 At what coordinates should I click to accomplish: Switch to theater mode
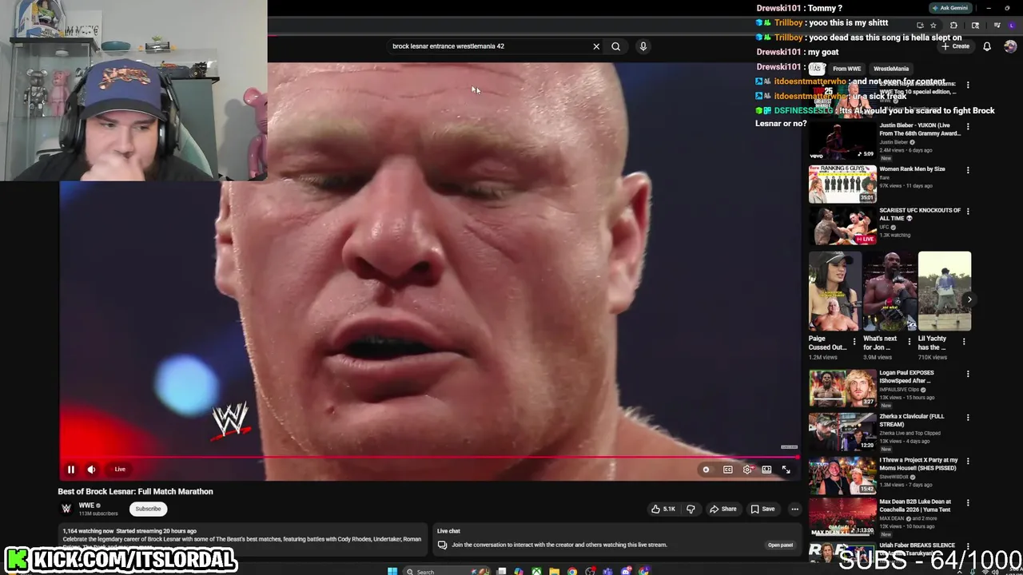click(x=766, y=470)
